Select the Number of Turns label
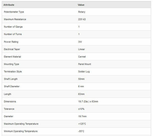This screenshot has width=153, height=136. click(x=13, y=34)
